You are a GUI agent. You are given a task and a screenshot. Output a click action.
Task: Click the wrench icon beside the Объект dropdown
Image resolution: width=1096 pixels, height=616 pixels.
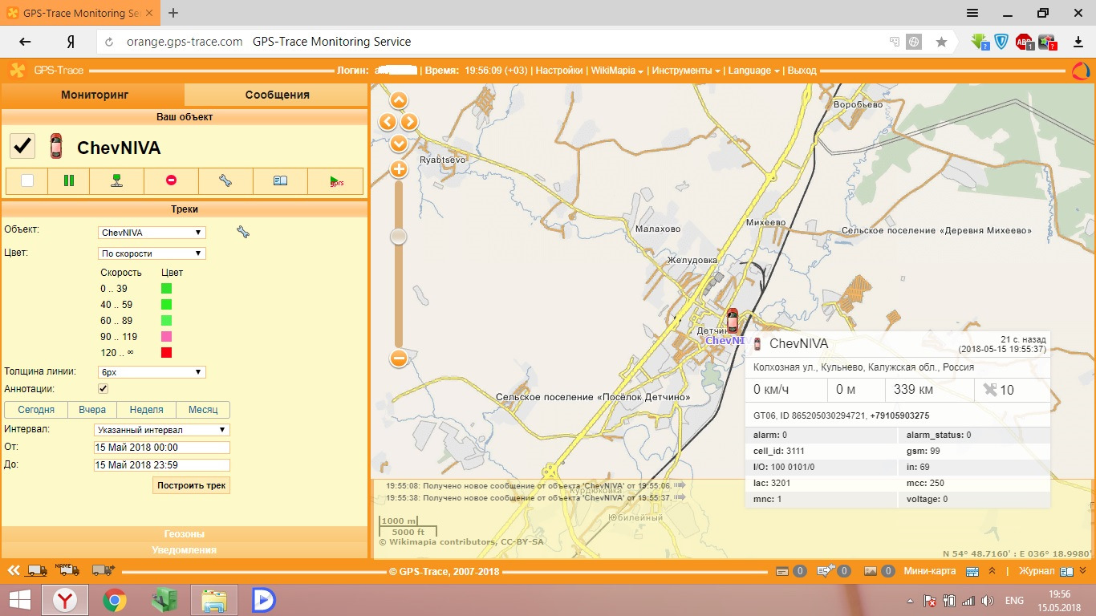click(x=243, y=232)
